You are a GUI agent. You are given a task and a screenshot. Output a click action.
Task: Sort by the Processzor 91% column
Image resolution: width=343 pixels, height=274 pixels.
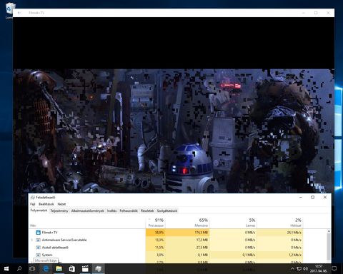point(155,222)
